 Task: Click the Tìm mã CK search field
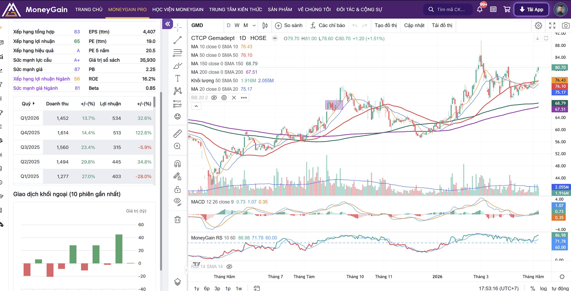pyautogui.click(x=448, y=9)
